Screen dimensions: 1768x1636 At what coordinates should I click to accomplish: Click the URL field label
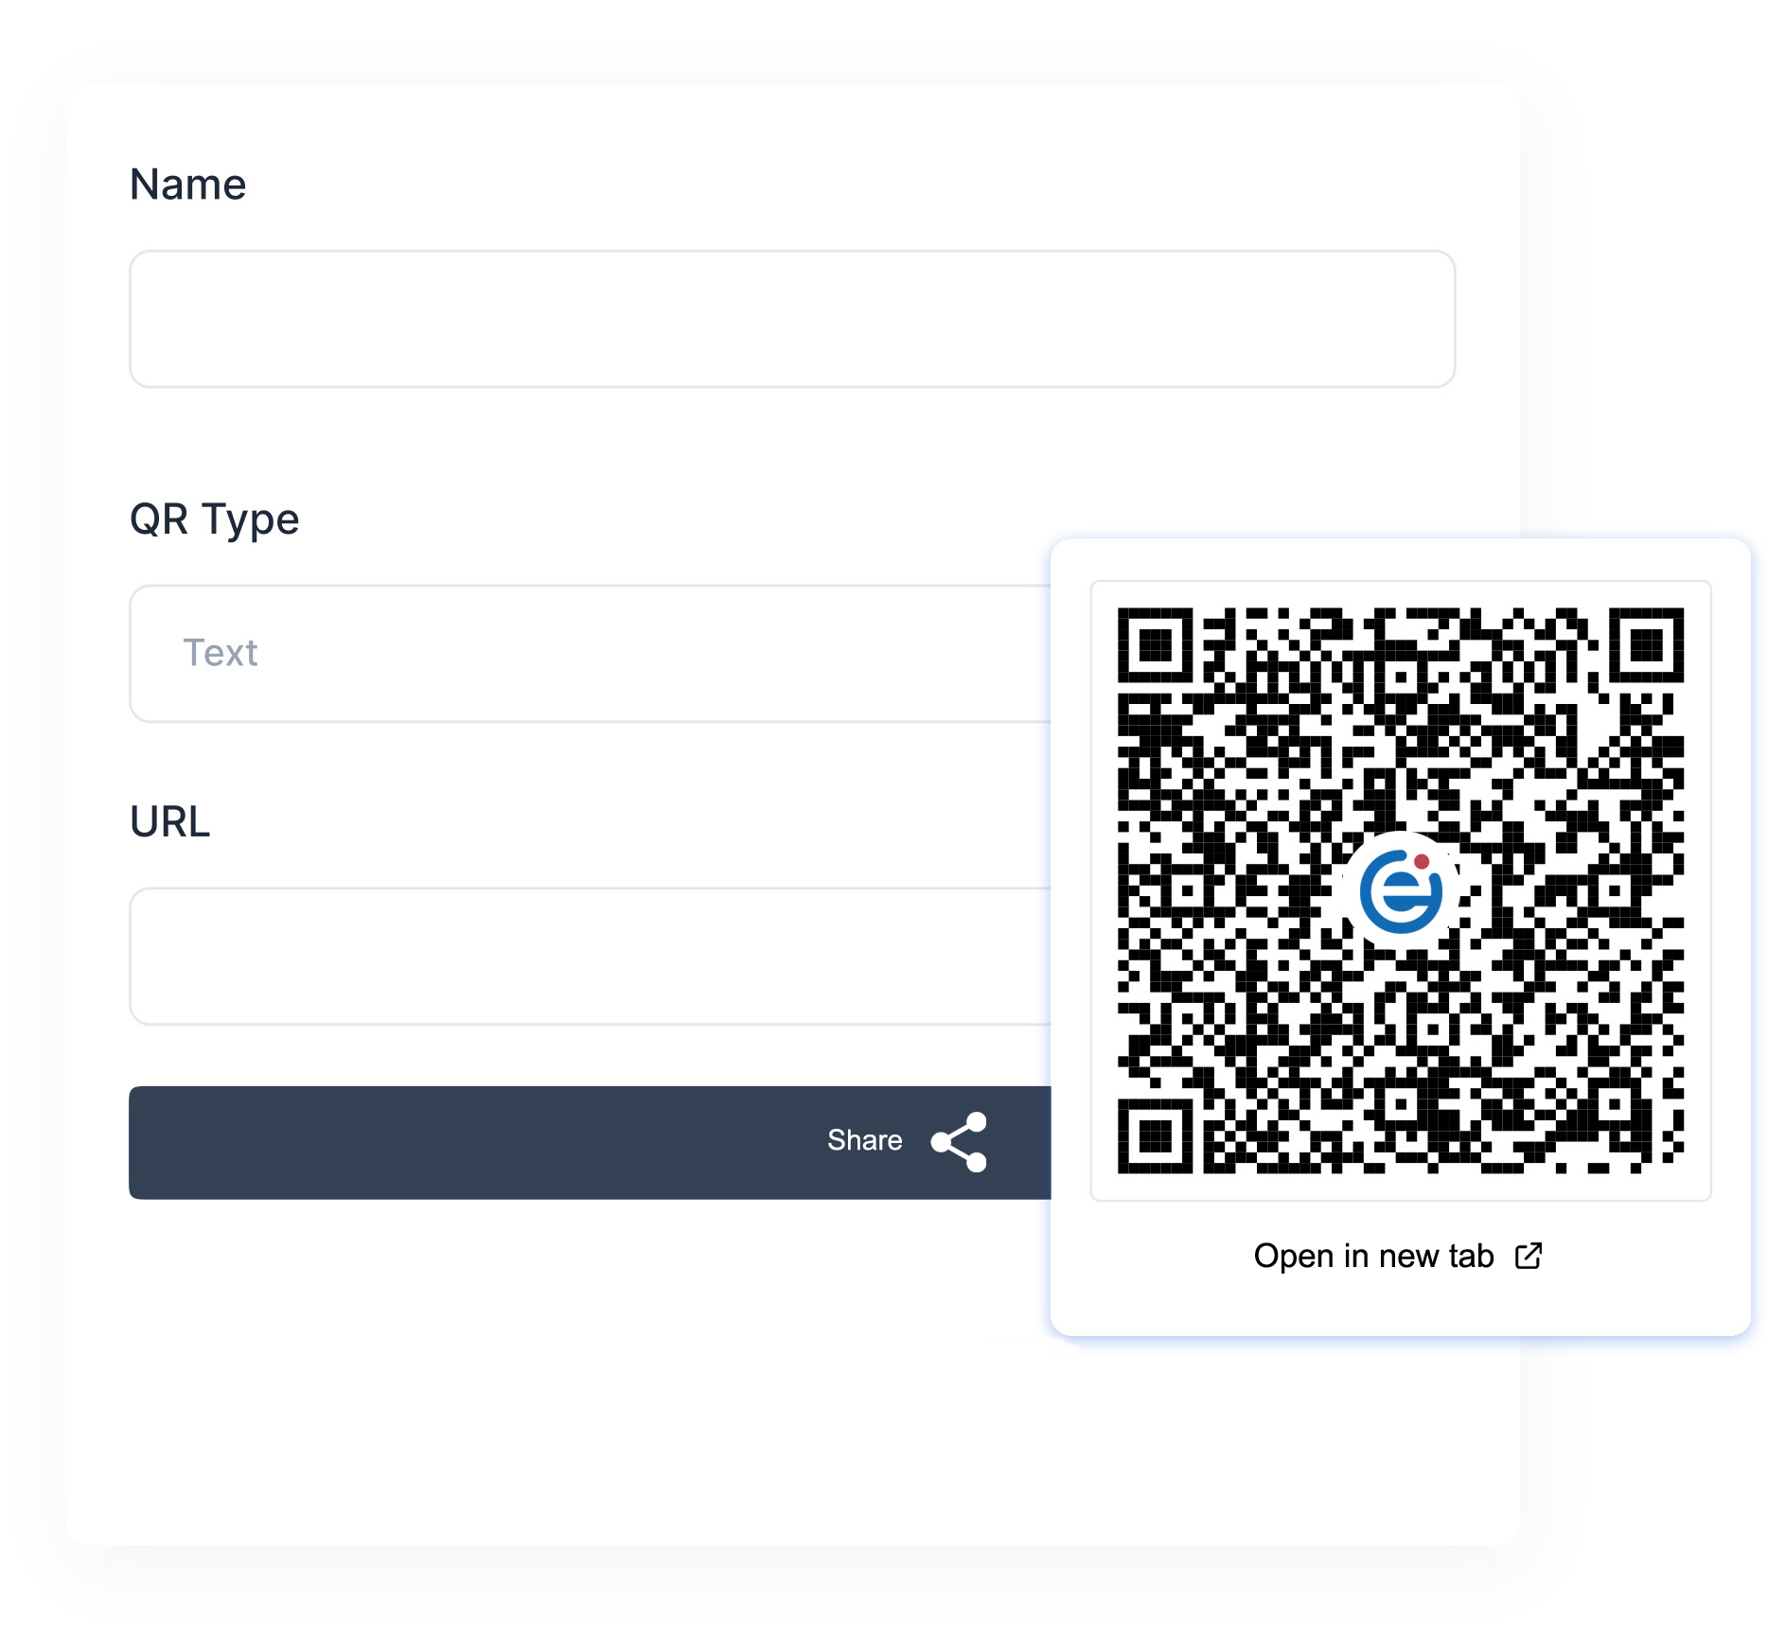[x=169, y=822]
